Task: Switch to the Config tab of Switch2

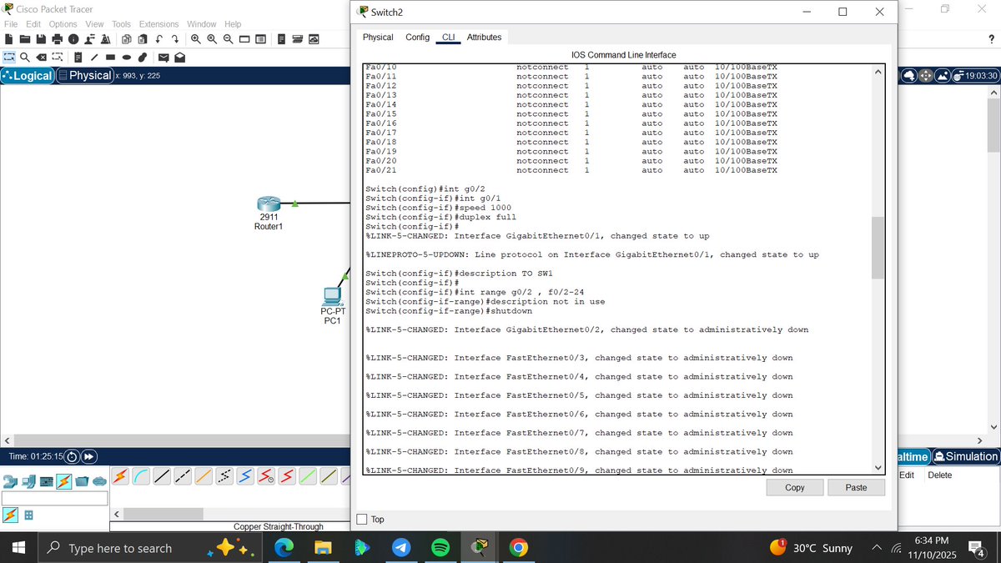Action: 417,37
